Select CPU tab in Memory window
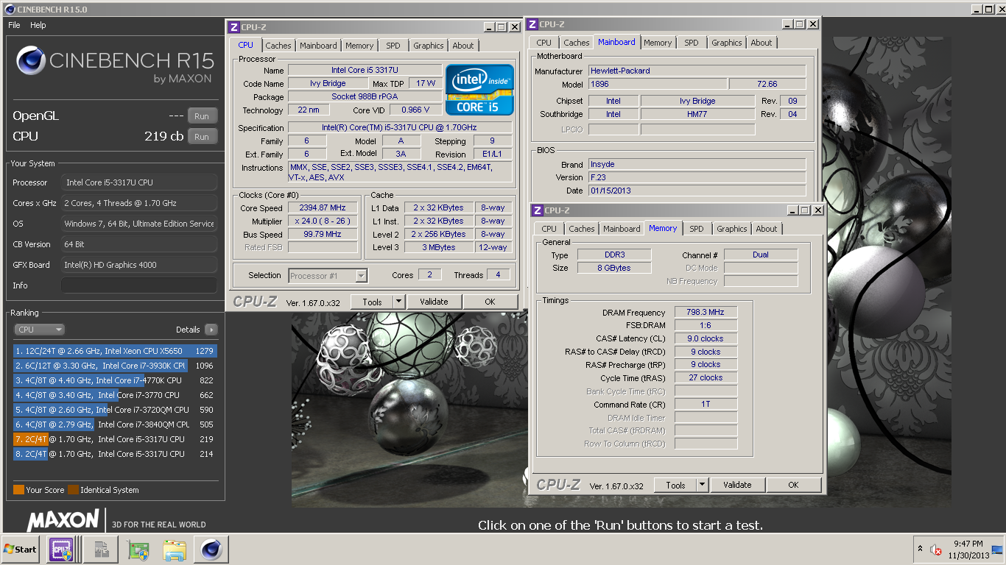This screenshot has height=565, width=1006. (x=549, y=229)
